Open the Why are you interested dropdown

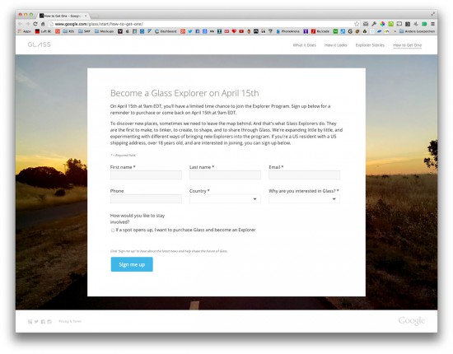(x=304, y=199)
